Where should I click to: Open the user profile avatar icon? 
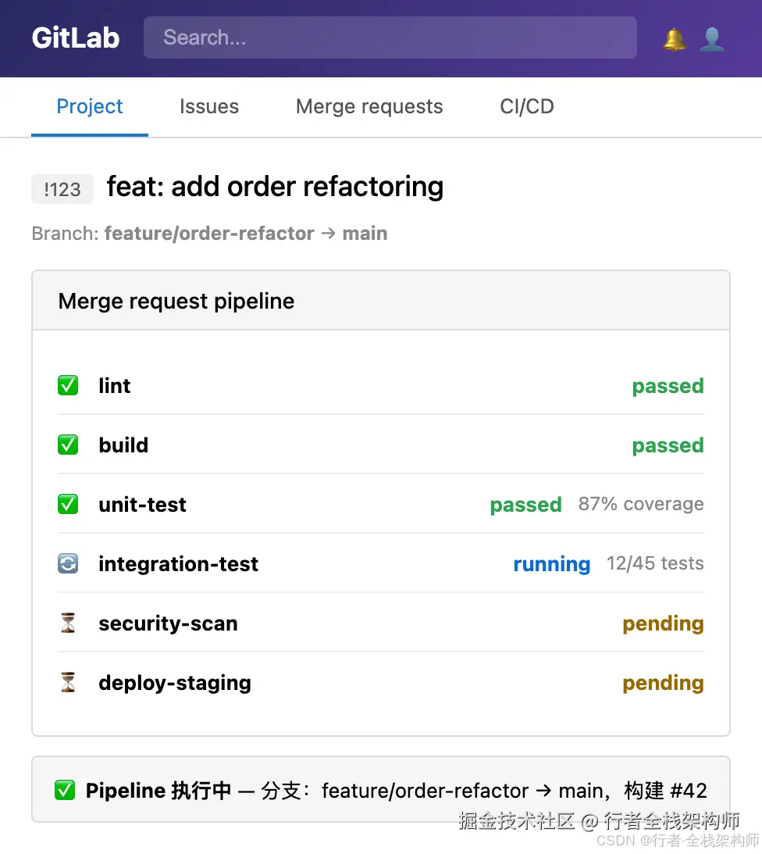[x=712, y=39]
